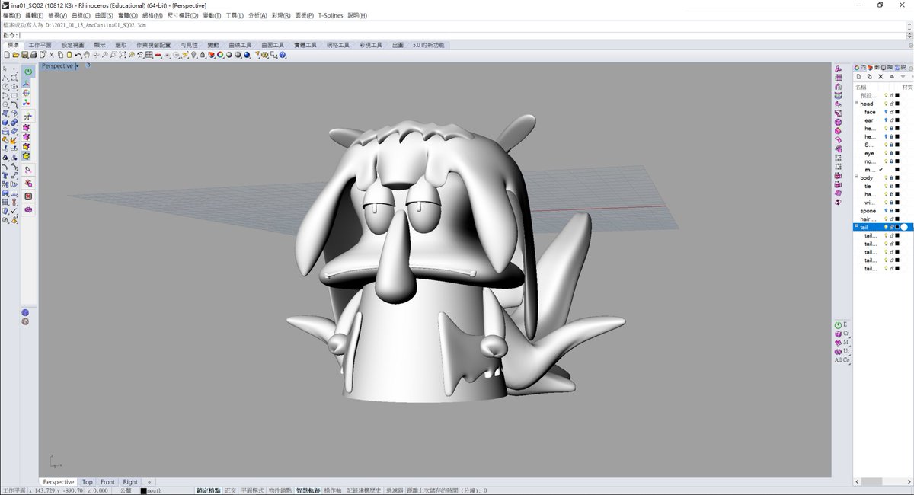Click black color swatch of tail layer
The width and height of the screenshot is (914, 495).
[897, 227]
